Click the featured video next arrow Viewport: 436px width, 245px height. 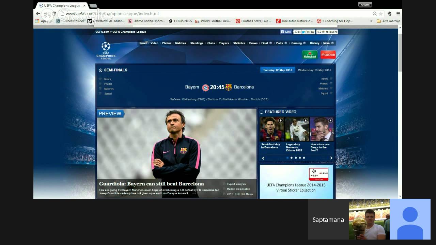point(331,158)
